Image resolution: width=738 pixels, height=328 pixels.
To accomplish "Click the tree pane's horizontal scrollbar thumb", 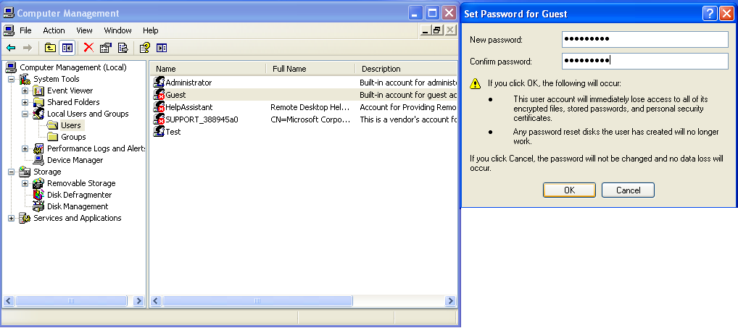I will point(71,300).
